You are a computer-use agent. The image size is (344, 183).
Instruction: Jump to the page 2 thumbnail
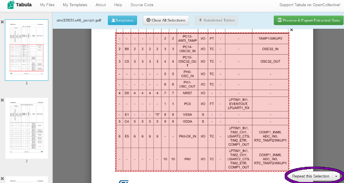click(x=27, y=128)
